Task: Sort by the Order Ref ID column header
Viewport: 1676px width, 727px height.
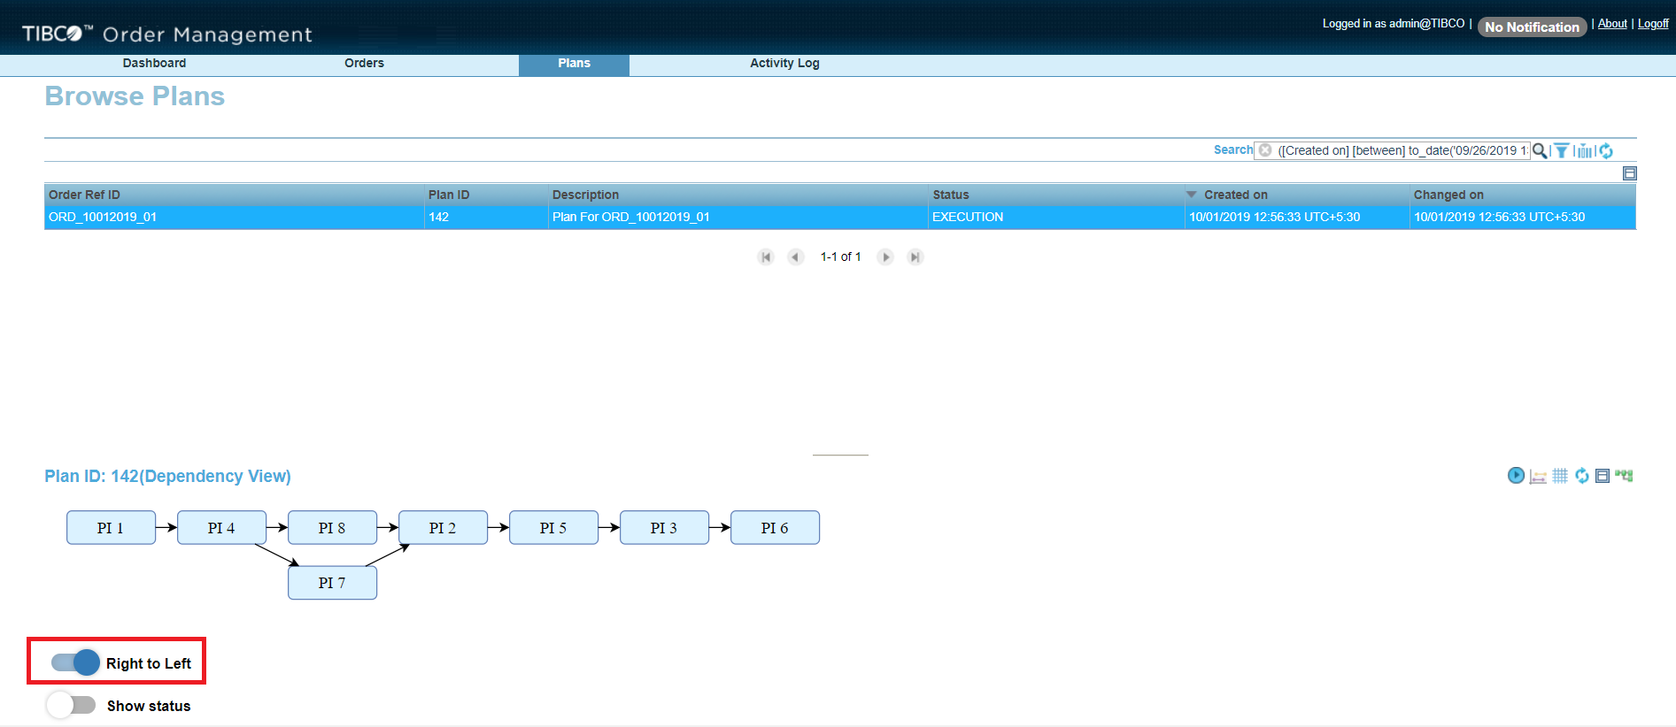Action: (235, 195)
